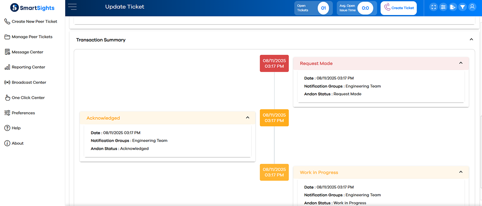Open the Help page from the sidebar
482x206 pixels.
point(16,128)
